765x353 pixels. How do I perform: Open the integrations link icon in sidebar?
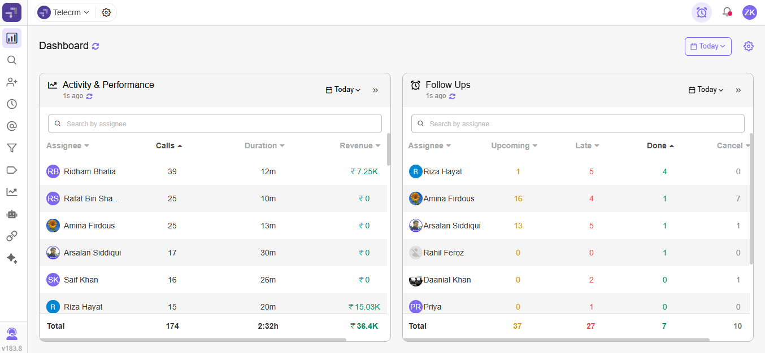pyautogui.click(x=11, y=236)
